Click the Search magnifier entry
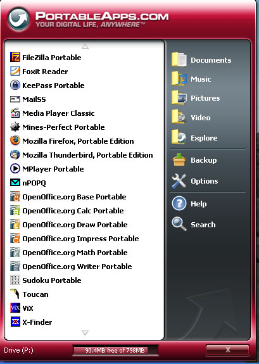Image resolution: width=259 pixels, height=364 pixels. pos(194,224)
